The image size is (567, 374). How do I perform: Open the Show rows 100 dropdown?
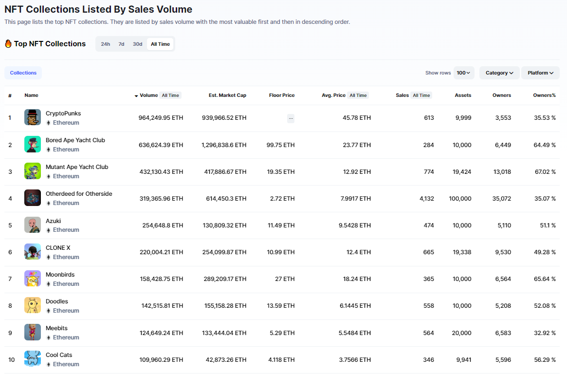[463, 73]
